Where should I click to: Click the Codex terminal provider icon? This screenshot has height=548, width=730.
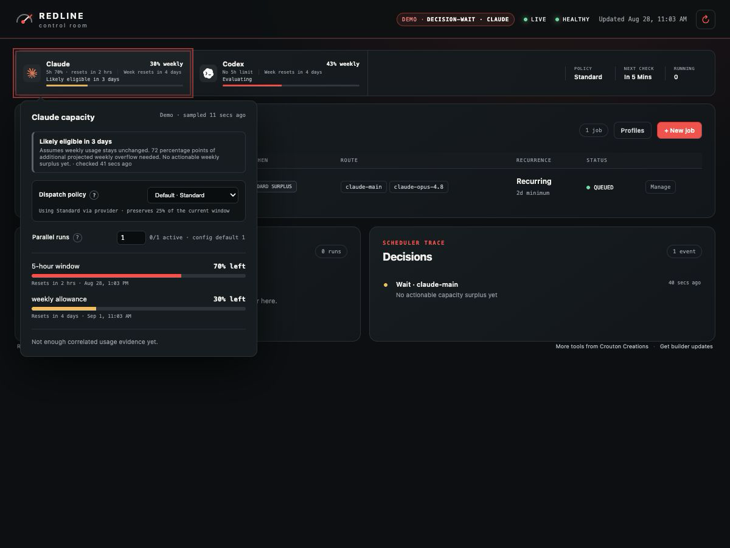coord(208,73)
